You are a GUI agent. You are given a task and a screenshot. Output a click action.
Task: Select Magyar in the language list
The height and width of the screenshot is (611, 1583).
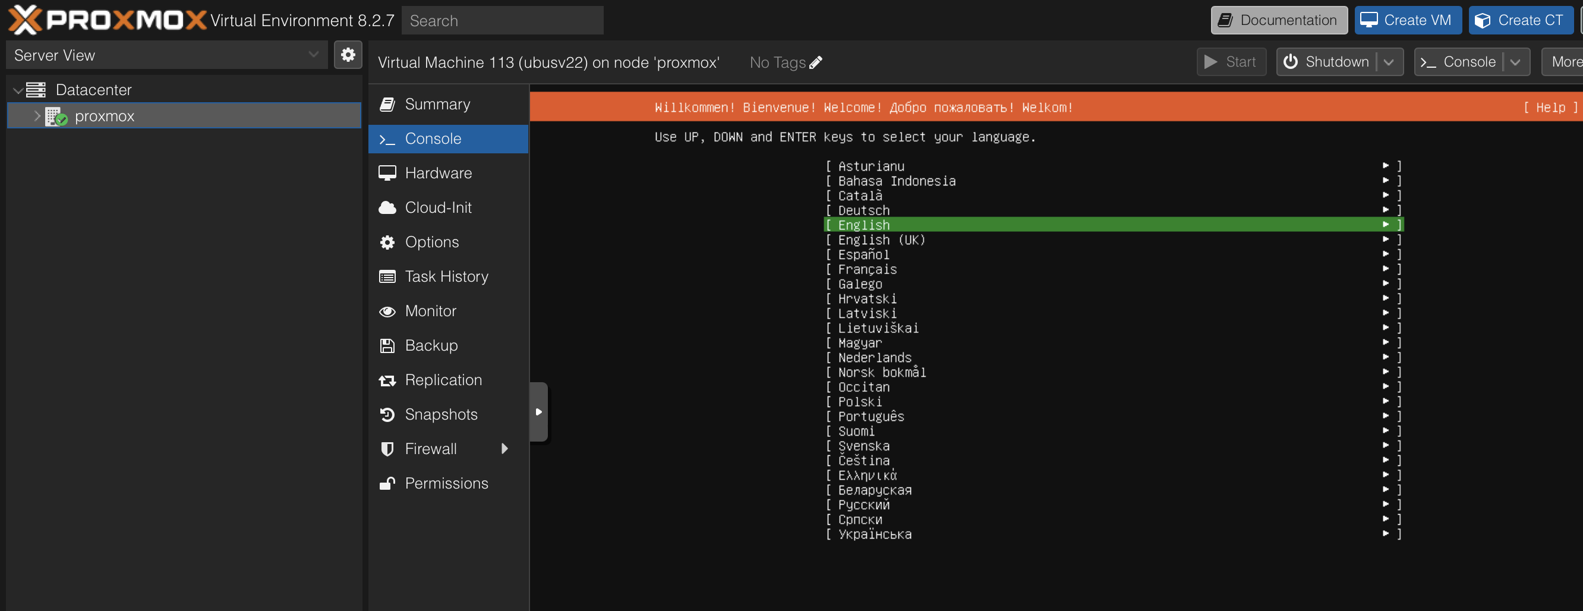tap(1113, 342)
